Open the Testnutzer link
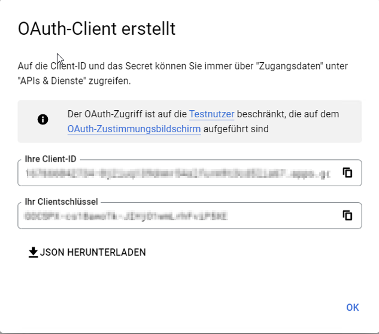379x334 pixels. click(211, 114)
